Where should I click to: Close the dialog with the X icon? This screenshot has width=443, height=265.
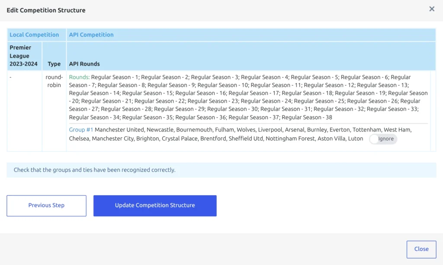[x=432, y=9]
